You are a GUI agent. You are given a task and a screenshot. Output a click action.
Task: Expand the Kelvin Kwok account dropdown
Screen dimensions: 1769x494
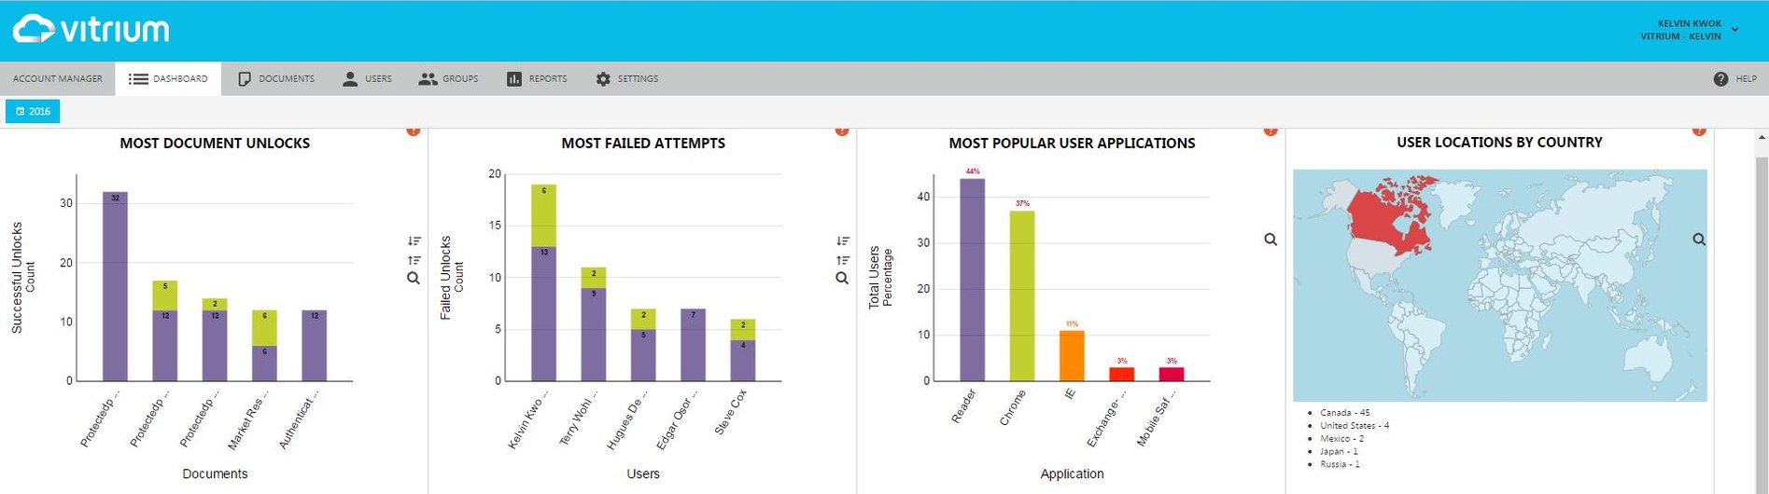pos(1734,30)
